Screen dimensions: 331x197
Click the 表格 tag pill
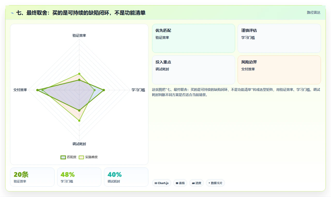coord(180,183)
